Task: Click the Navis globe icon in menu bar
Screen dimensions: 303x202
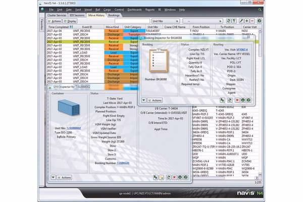Action: point(42,9)
